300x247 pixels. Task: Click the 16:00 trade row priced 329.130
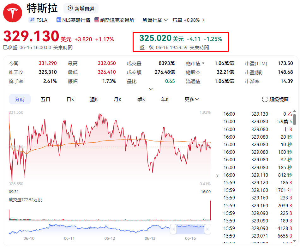[258, 114]
